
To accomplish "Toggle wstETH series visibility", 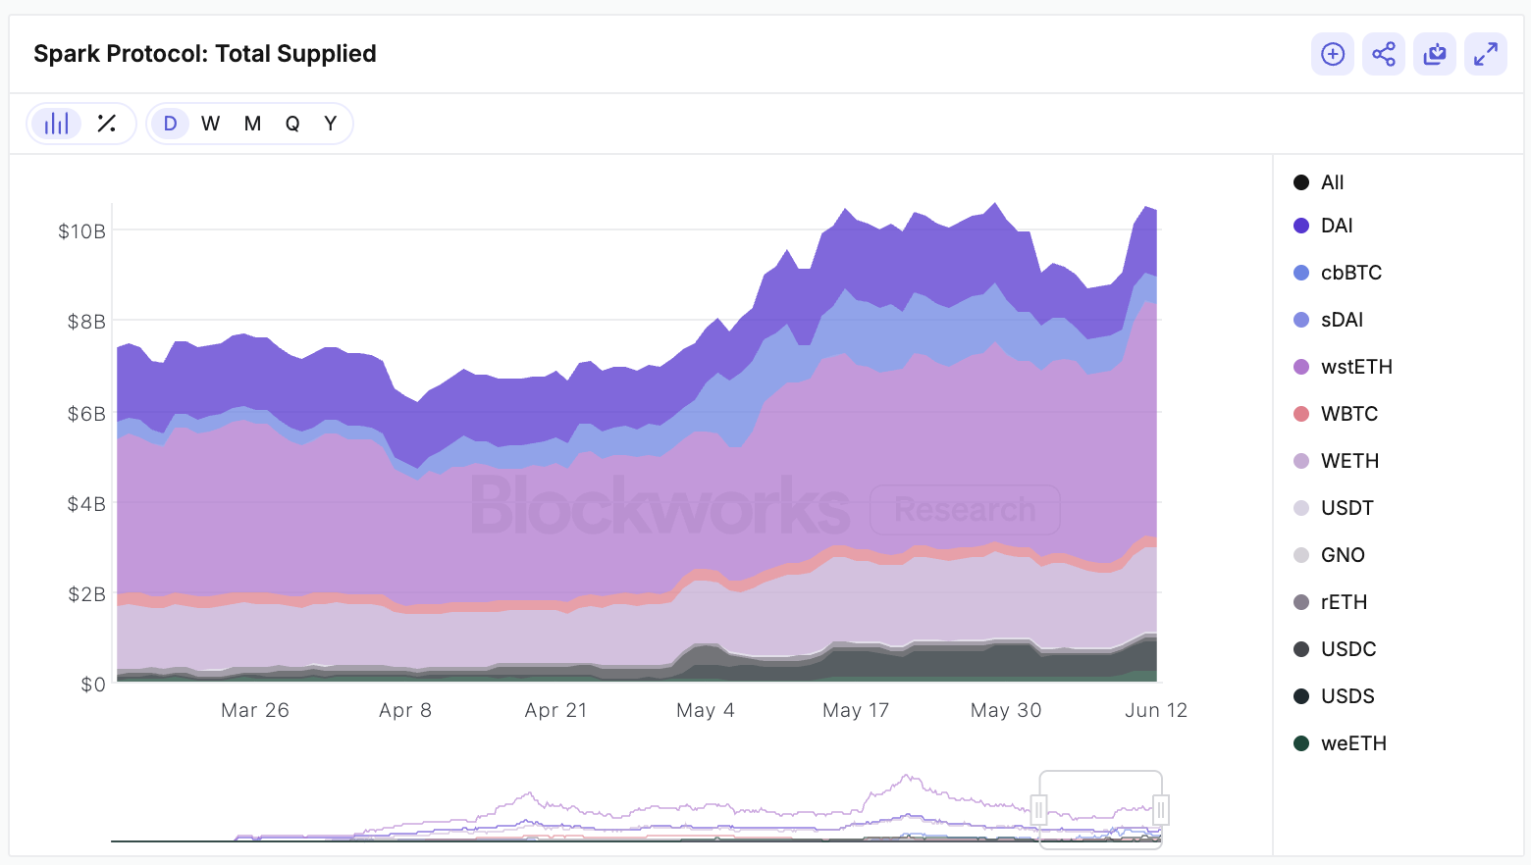I will (1356, 367).
